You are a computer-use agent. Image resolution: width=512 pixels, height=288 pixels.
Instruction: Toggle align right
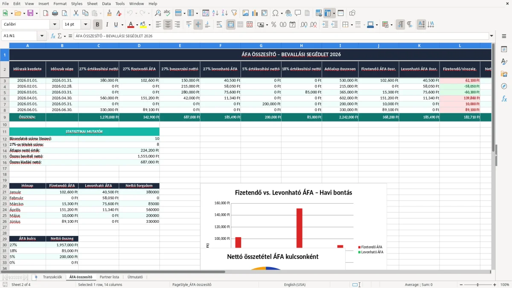[177, 25]
